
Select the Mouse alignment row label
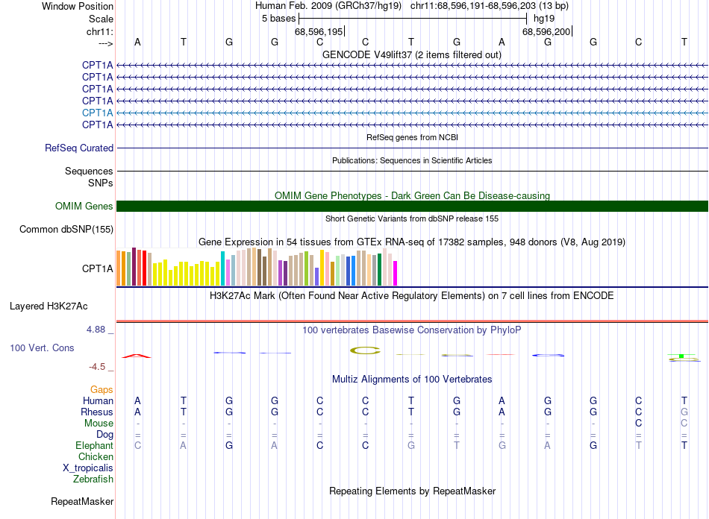(99, 424)
